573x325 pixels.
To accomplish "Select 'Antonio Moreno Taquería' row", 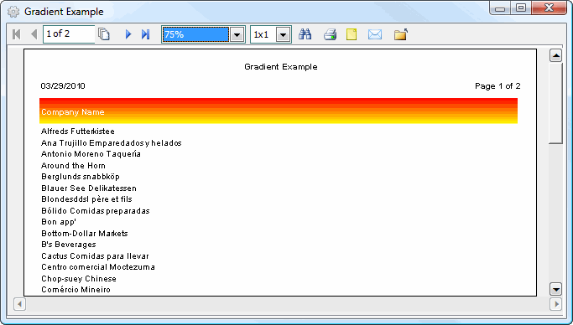I will (91, 154).
